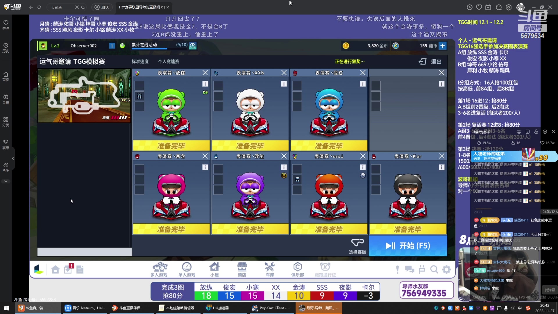This screenshot has height=314, width=558.
Task: Click the exclamation alert icon in bottom bar
Action: pos(397,270)
